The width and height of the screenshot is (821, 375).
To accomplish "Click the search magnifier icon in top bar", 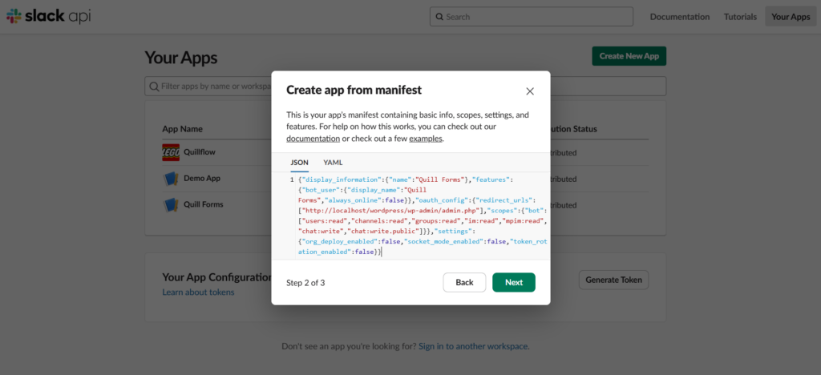I will click(x=439, y=17).
